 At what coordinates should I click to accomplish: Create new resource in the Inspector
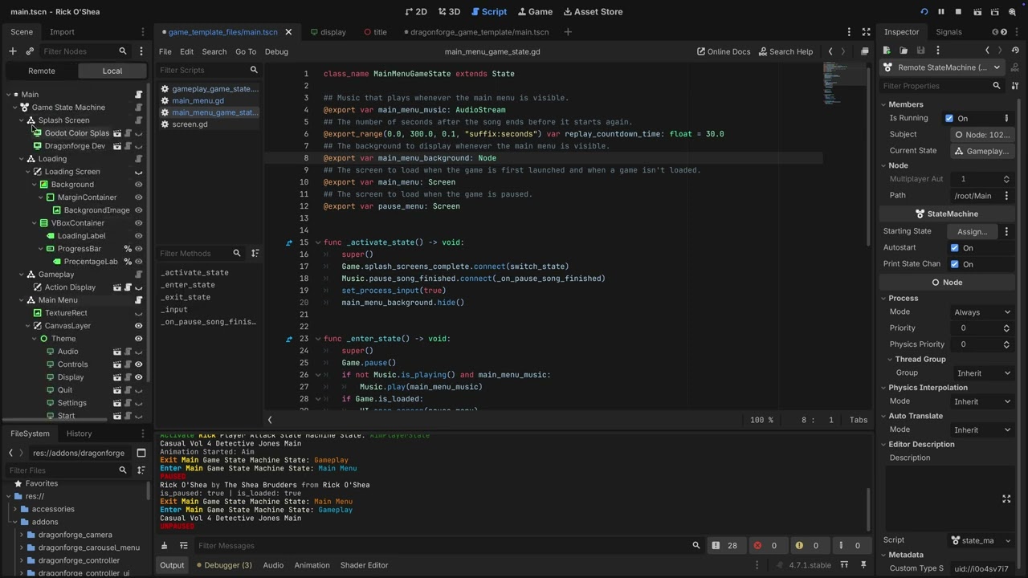pos(887,51)
